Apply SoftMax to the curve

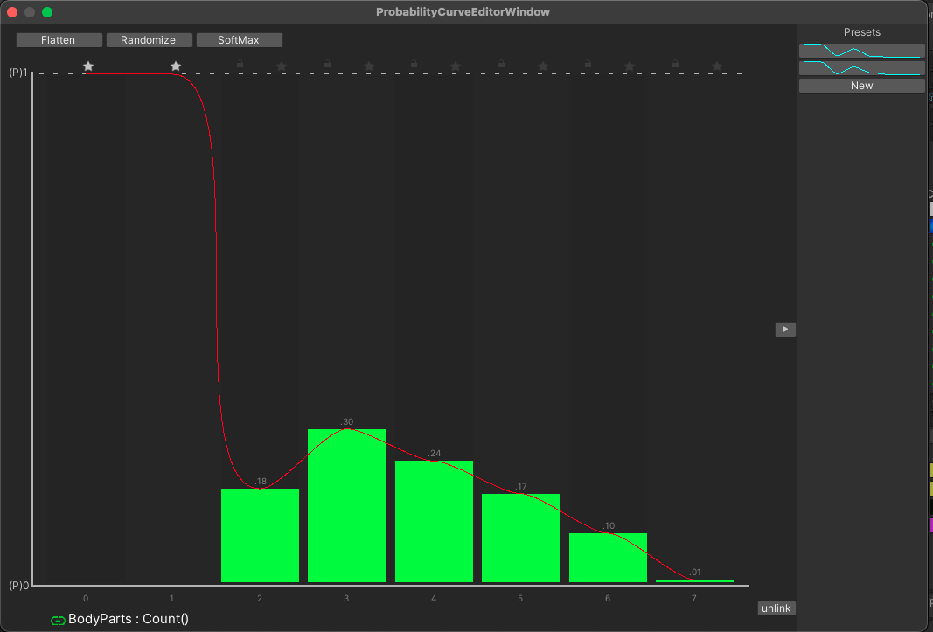(x=240, y=40)
